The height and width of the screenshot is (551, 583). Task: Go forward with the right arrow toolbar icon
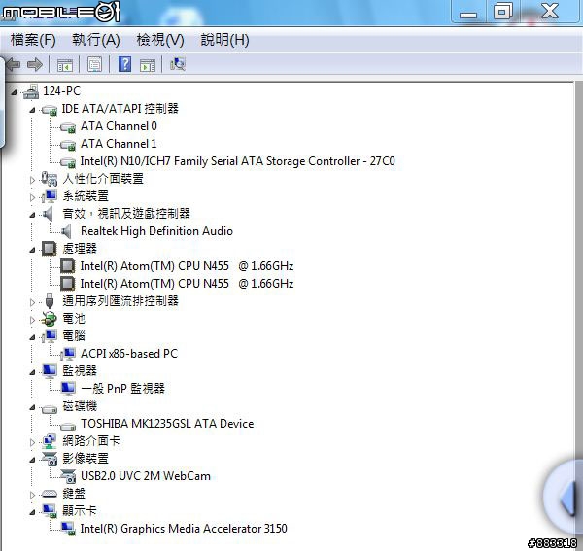click(35, 64)
